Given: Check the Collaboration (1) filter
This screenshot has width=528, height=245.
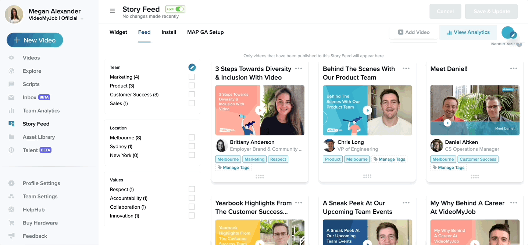Looking at the screenshot, I should (192, 206).
